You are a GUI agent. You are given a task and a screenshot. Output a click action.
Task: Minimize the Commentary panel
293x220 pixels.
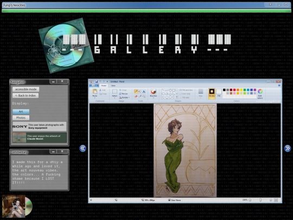point(53,152)
